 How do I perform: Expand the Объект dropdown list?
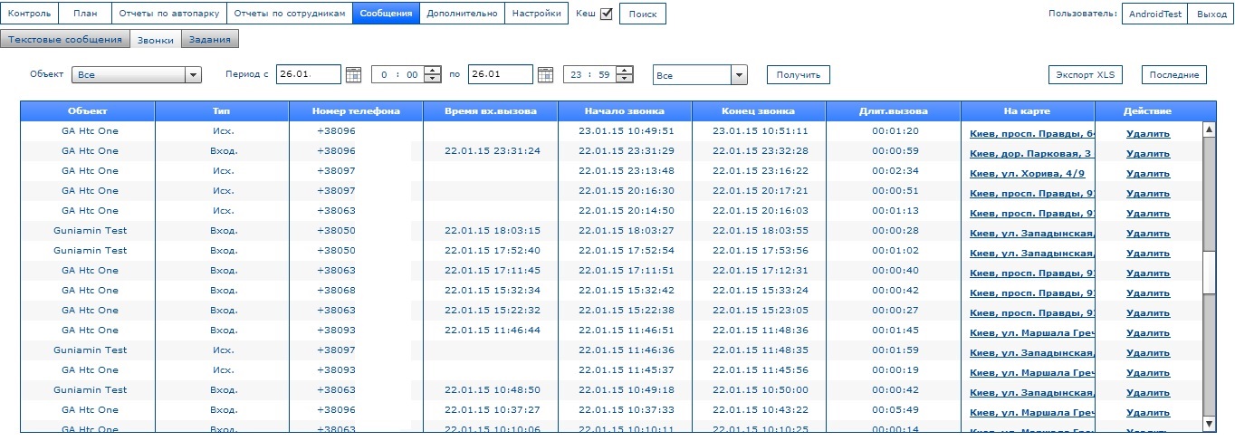(x=192, y=75)
